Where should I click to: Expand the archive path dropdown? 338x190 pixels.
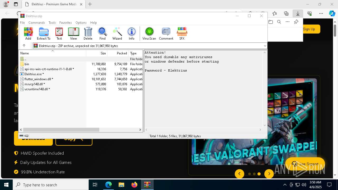pos(265,46)
